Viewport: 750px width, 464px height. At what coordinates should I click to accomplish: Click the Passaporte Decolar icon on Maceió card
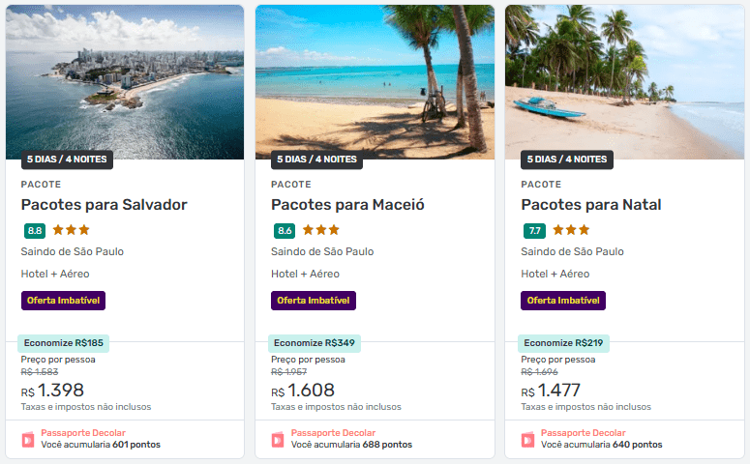278,440
